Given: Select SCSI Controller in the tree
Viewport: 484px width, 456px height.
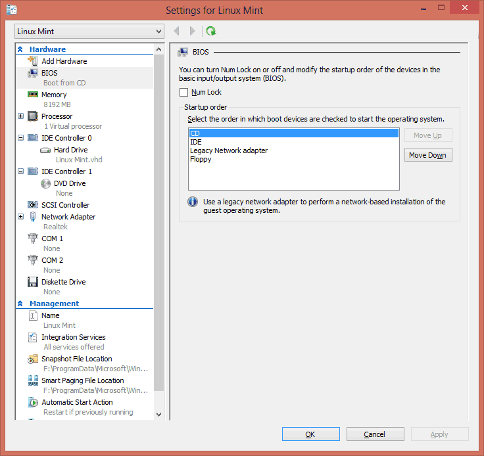Looking at the screenshot, I should click(x=66, y=205).
